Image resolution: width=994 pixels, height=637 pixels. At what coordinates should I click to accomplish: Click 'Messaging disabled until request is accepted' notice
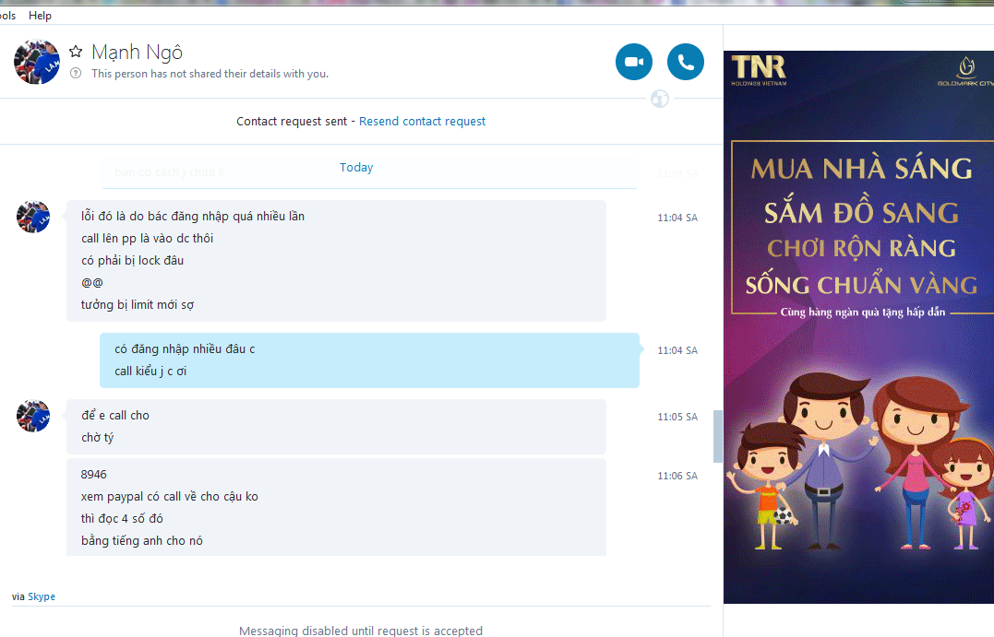click(361, 631)
